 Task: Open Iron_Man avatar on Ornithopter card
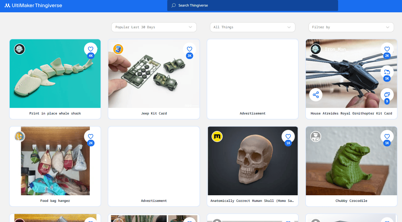316,49
